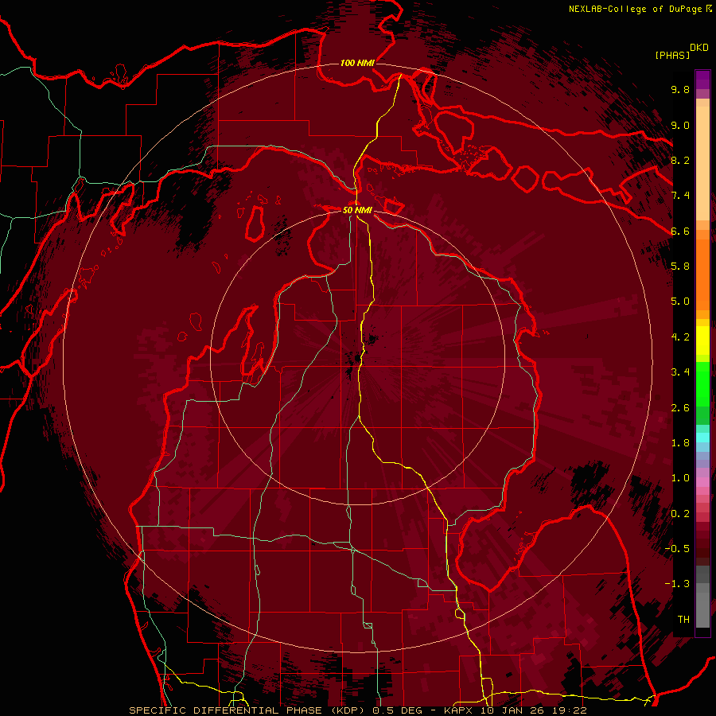
Task: Select the pink band of the color scale
Action: 702,482
